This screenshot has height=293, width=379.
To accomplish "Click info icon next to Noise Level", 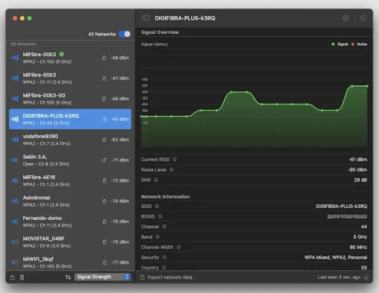I will pos(171,169).
